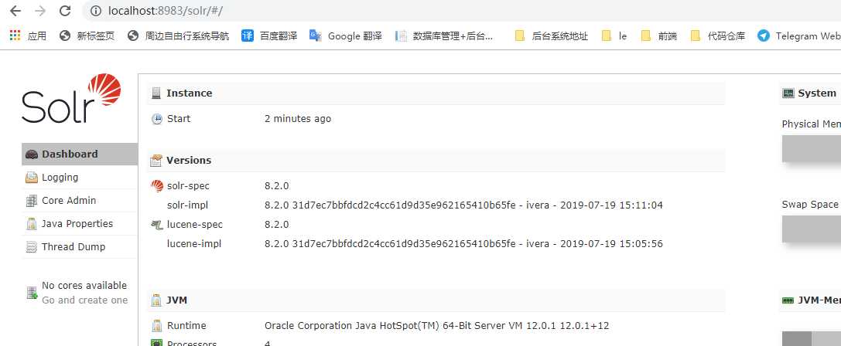
Task: Open the 应用 apps bookmark
Action: coord(28,36)
